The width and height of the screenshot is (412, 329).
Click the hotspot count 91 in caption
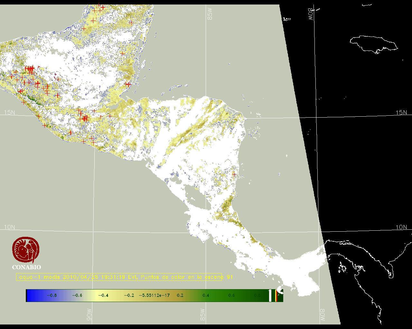pos(230,277)
